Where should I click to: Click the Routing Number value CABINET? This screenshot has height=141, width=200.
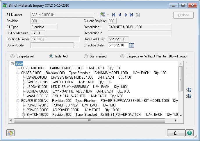coord(55,39)
